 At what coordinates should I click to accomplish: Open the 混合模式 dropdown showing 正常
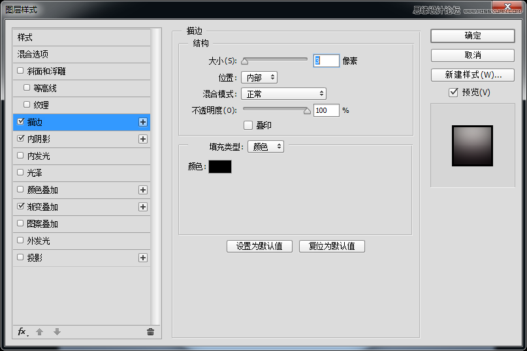[283, 94]
